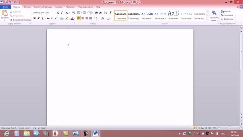
Task: Apply the Заголовок 1 heading style
Action: point(147,15)
